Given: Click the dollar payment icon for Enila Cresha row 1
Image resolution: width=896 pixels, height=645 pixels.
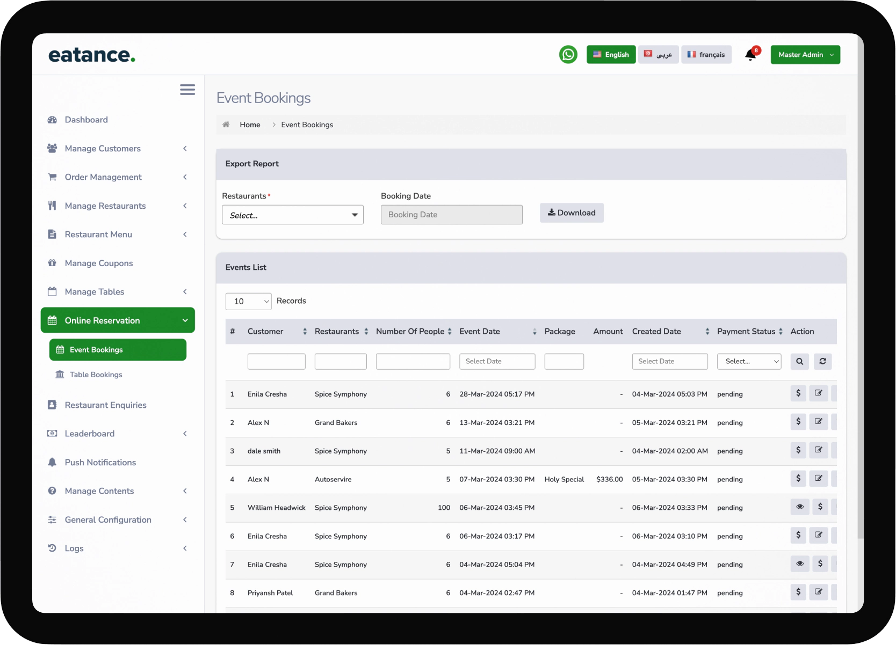Looking at the screenshot, I should pyautogui.click(x=798, y=393).
